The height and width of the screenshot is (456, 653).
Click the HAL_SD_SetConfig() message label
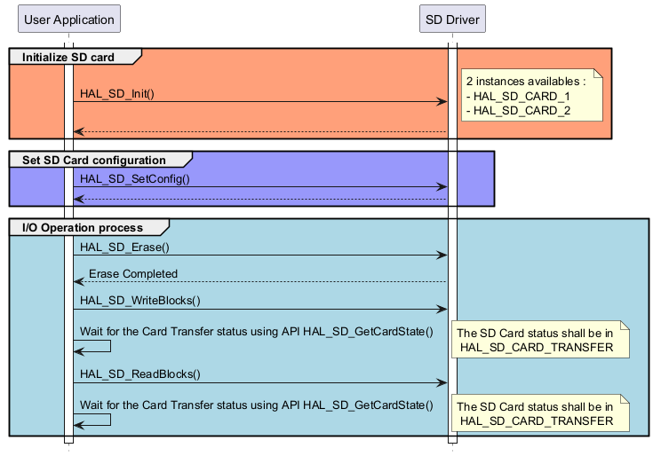135,178
